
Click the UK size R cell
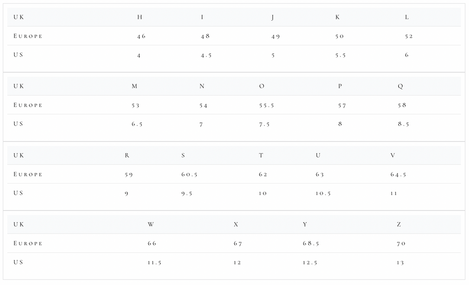(x=127, y=155)
